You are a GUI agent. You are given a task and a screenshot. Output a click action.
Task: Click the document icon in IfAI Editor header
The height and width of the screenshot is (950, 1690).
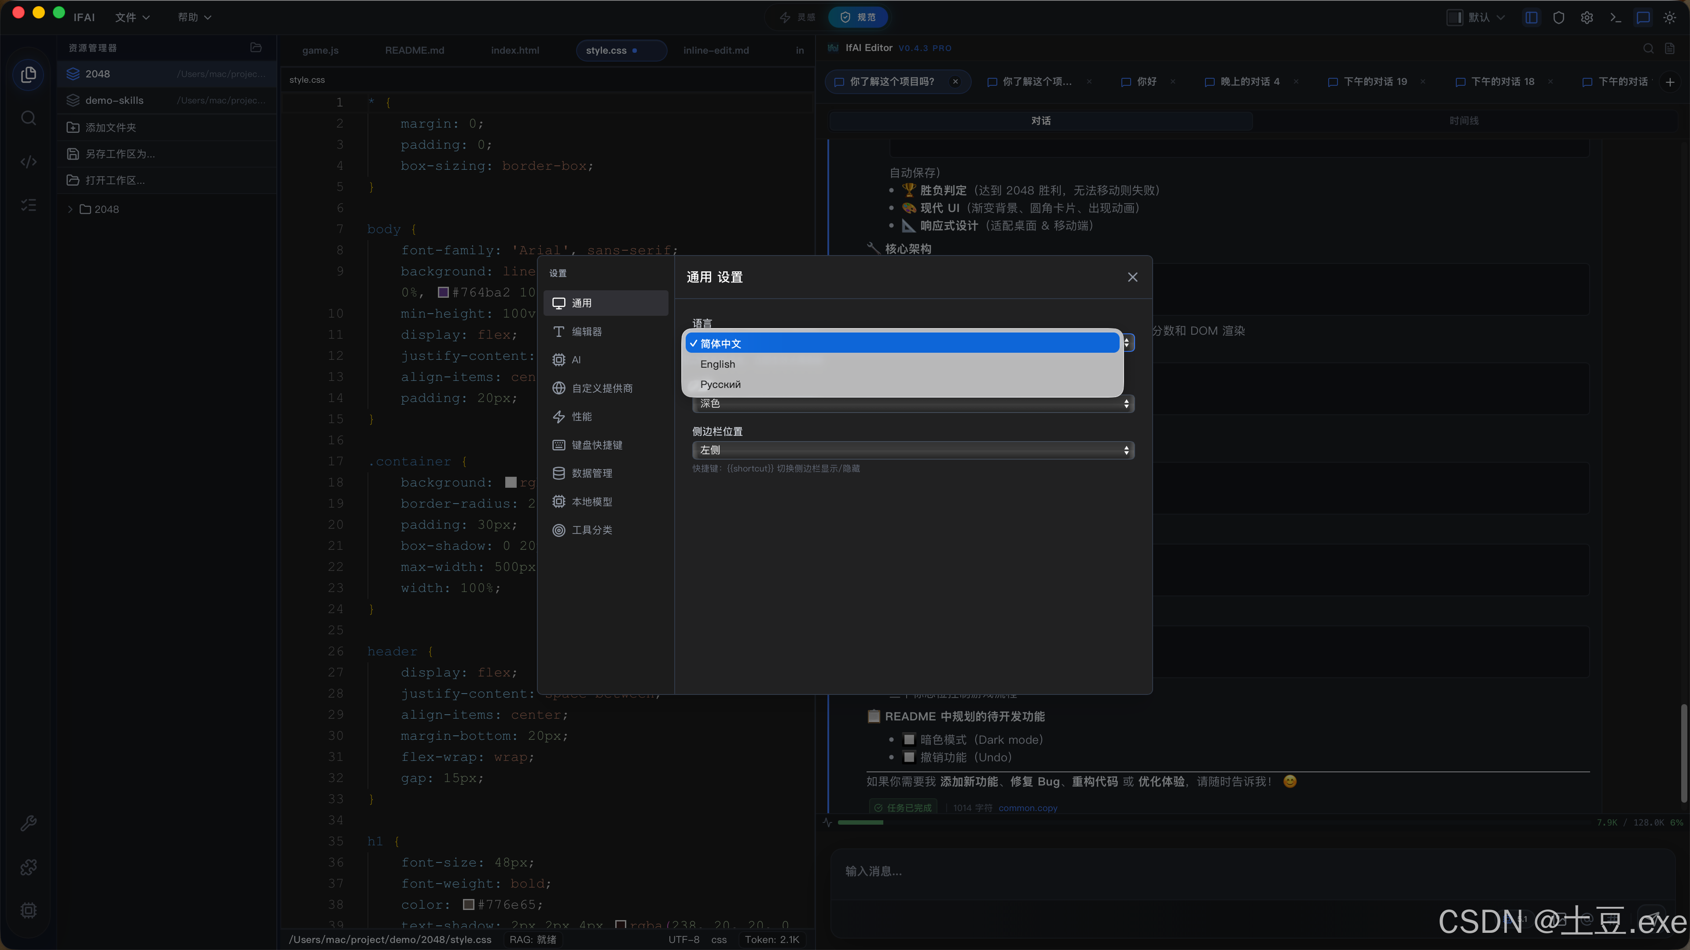pyautogui.click(x=1670, y=48)
